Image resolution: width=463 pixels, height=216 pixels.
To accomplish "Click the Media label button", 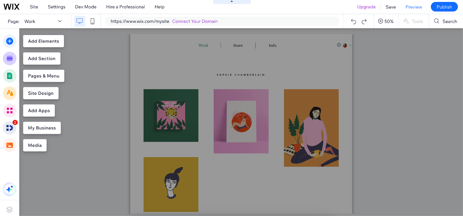I will click(35, 145).
